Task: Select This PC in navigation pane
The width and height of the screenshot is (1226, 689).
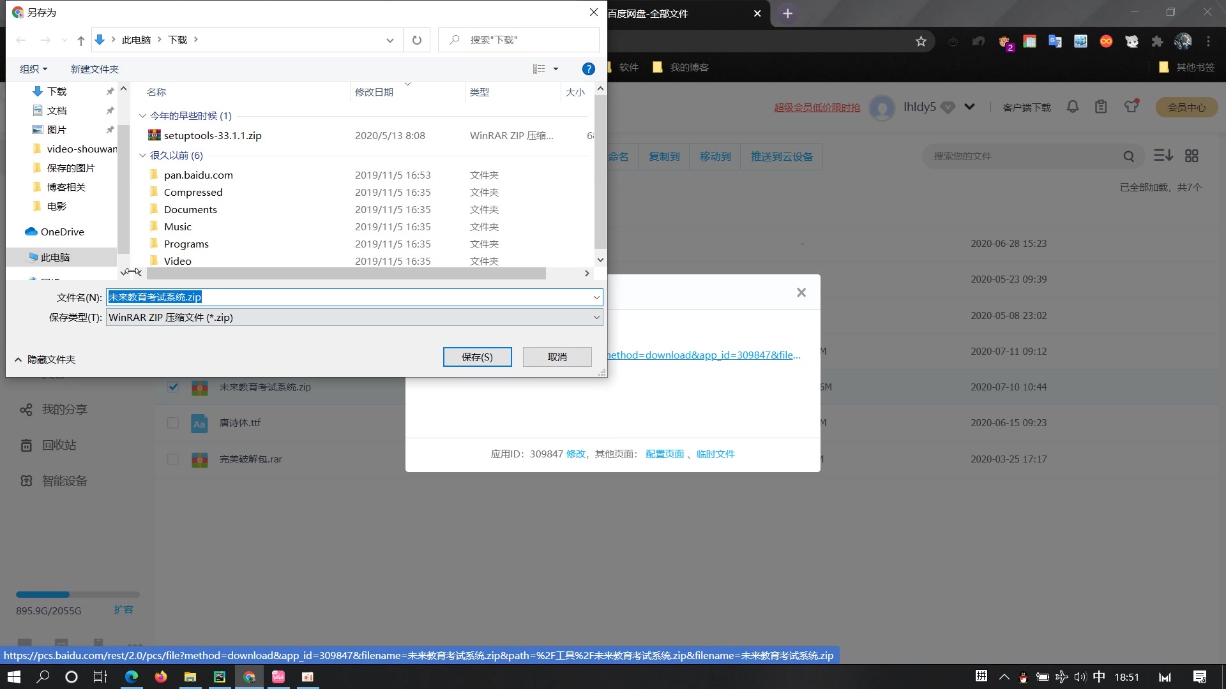Action: 55,257
